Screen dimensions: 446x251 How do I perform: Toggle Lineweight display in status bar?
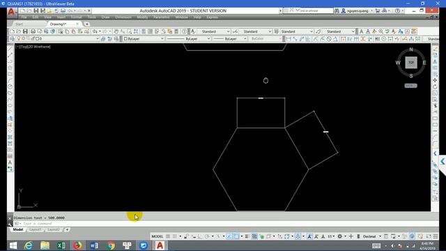pos(247,236)
